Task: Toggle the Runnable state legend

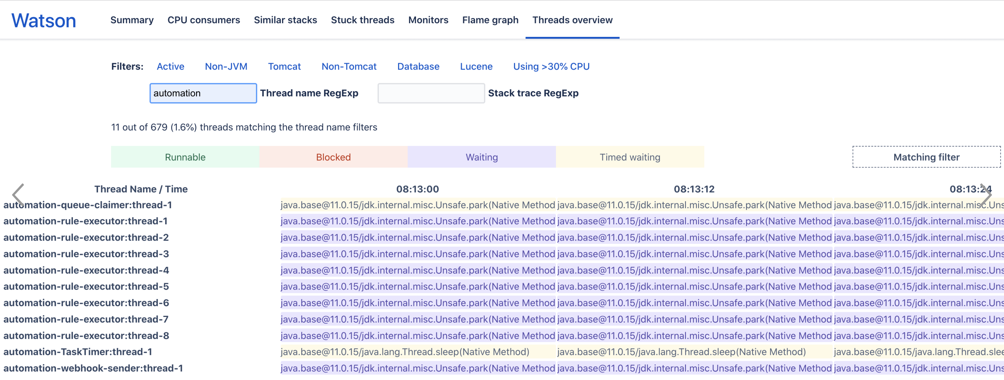Action: (x=185, y=157)
